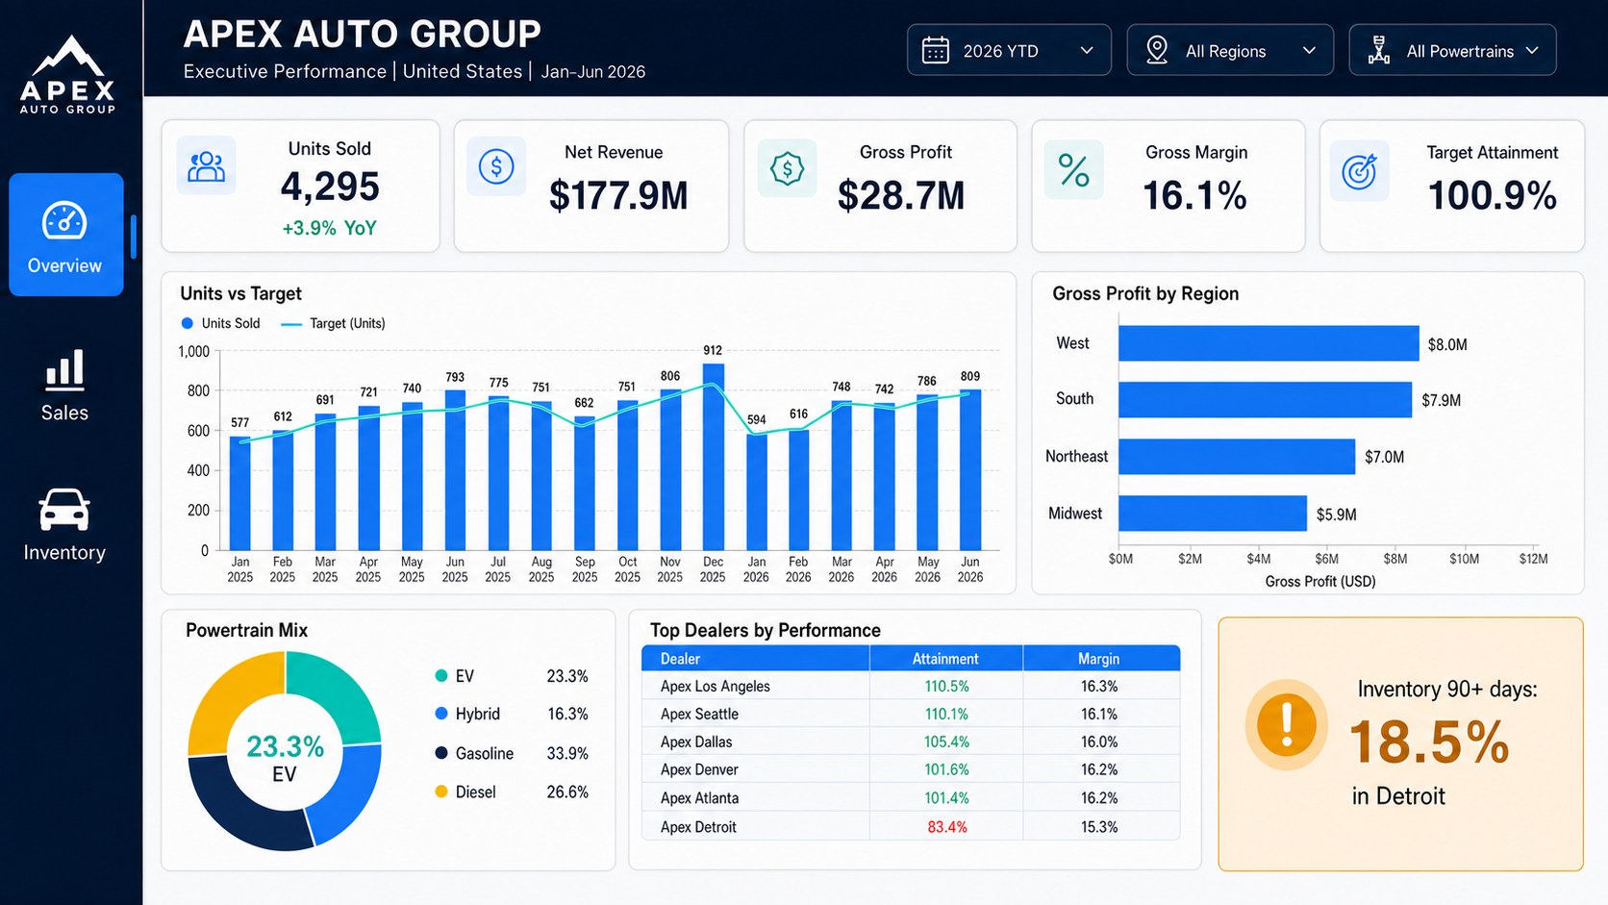Select the Midwest region bar
The height and width of the screenshot is (905, 1608).
(x=1213, y=514)
